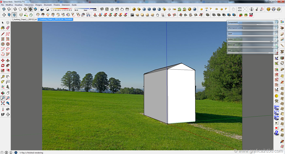The image size is (285, 154).
Task: Toggle X-Ray face style
Action: [4, 9]
